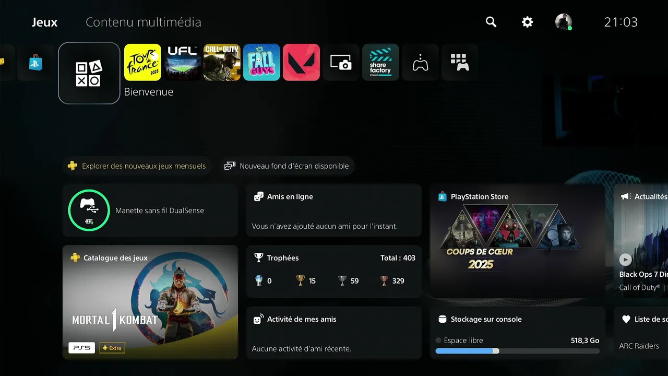
Task: Click the platinum trophy count icon
Action: click(x=258, y=280)
